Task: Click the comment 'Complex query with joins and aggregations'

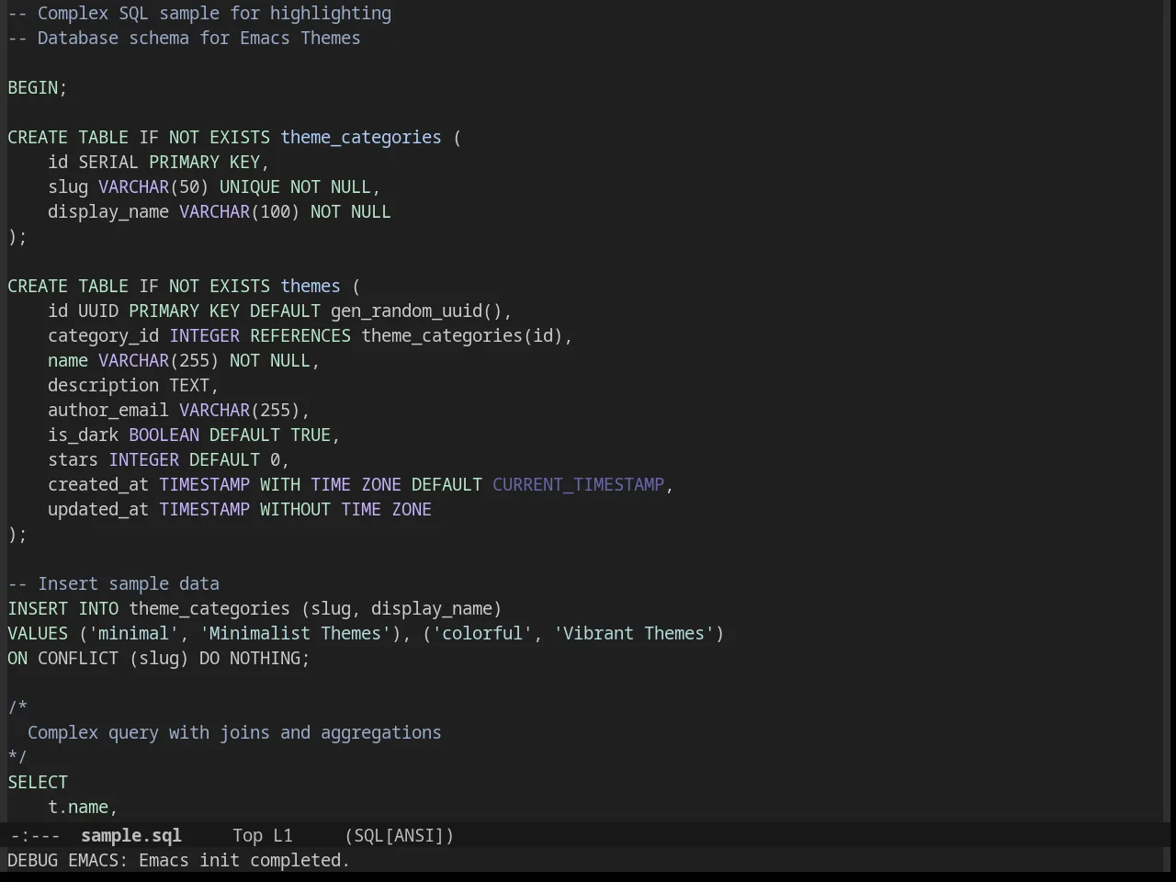Action: 234,732
